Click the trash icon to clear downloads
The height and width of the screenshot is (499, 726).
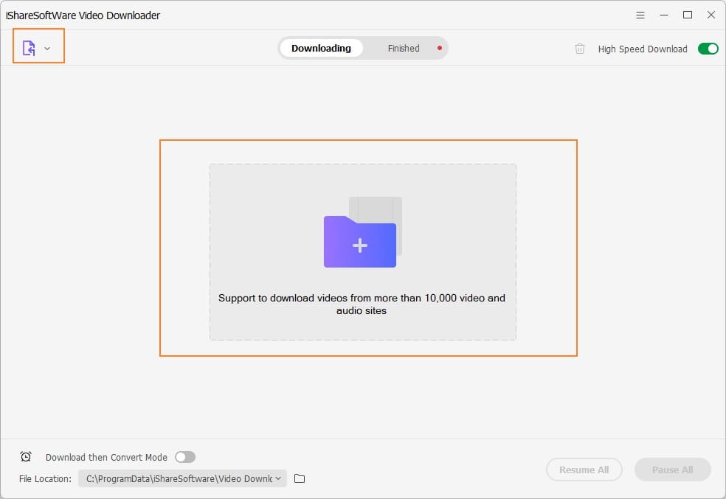580,49
